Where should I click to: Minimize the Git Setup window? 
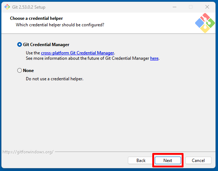(175, 7)
